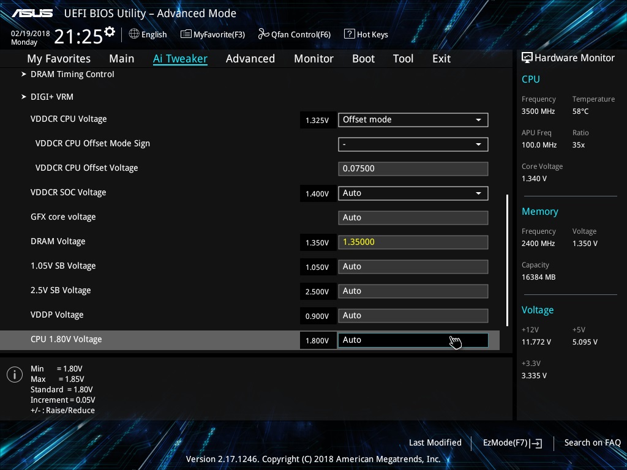The width and height of the screenshot is (627, 470).
Task: Open VDDCR CPU Voltage mode dropdown
Action: click(x=413, y=120)
